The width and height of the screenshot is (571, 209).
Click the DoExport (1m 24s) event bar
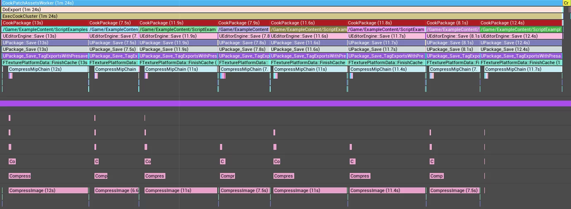[282, 10]
